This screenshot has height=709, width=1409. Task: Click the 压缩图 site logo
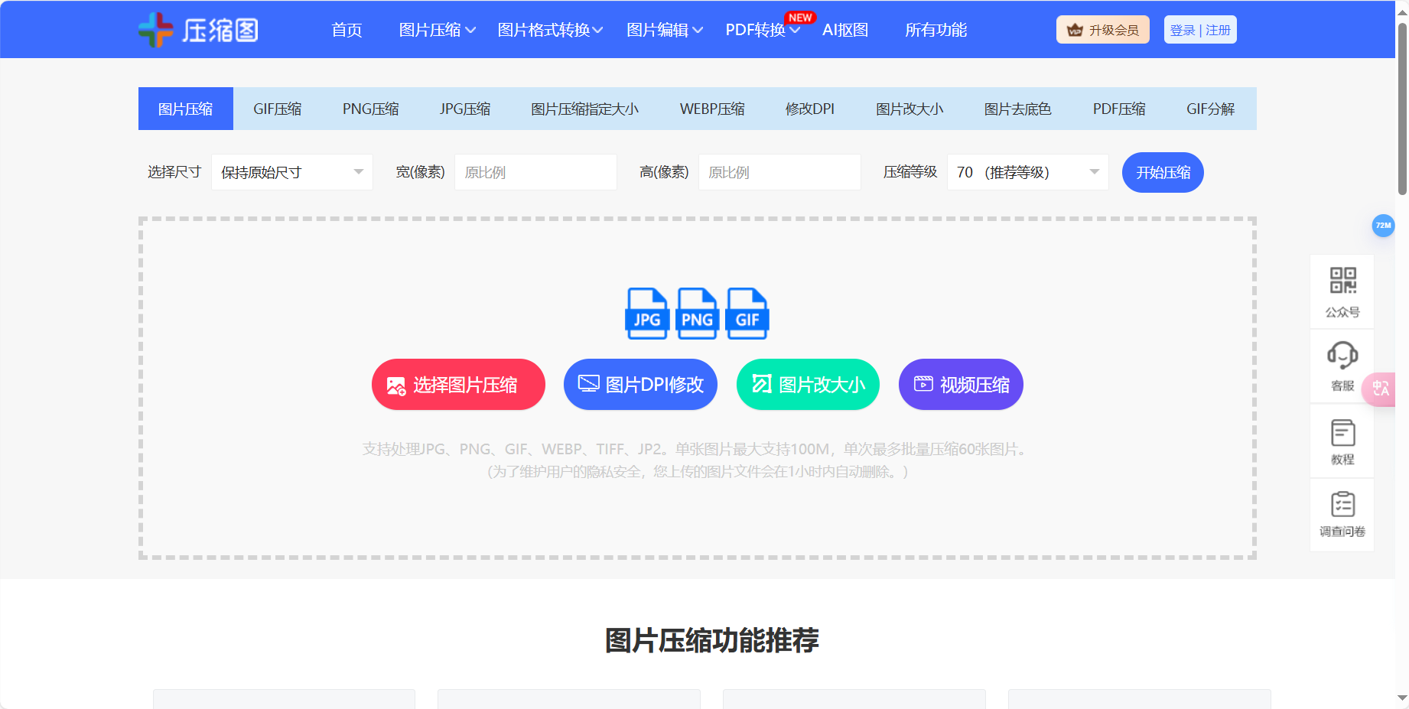click(x=197, y=29)
